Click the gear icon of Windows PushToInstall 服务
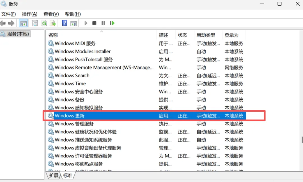 click(x=50, y=59)
